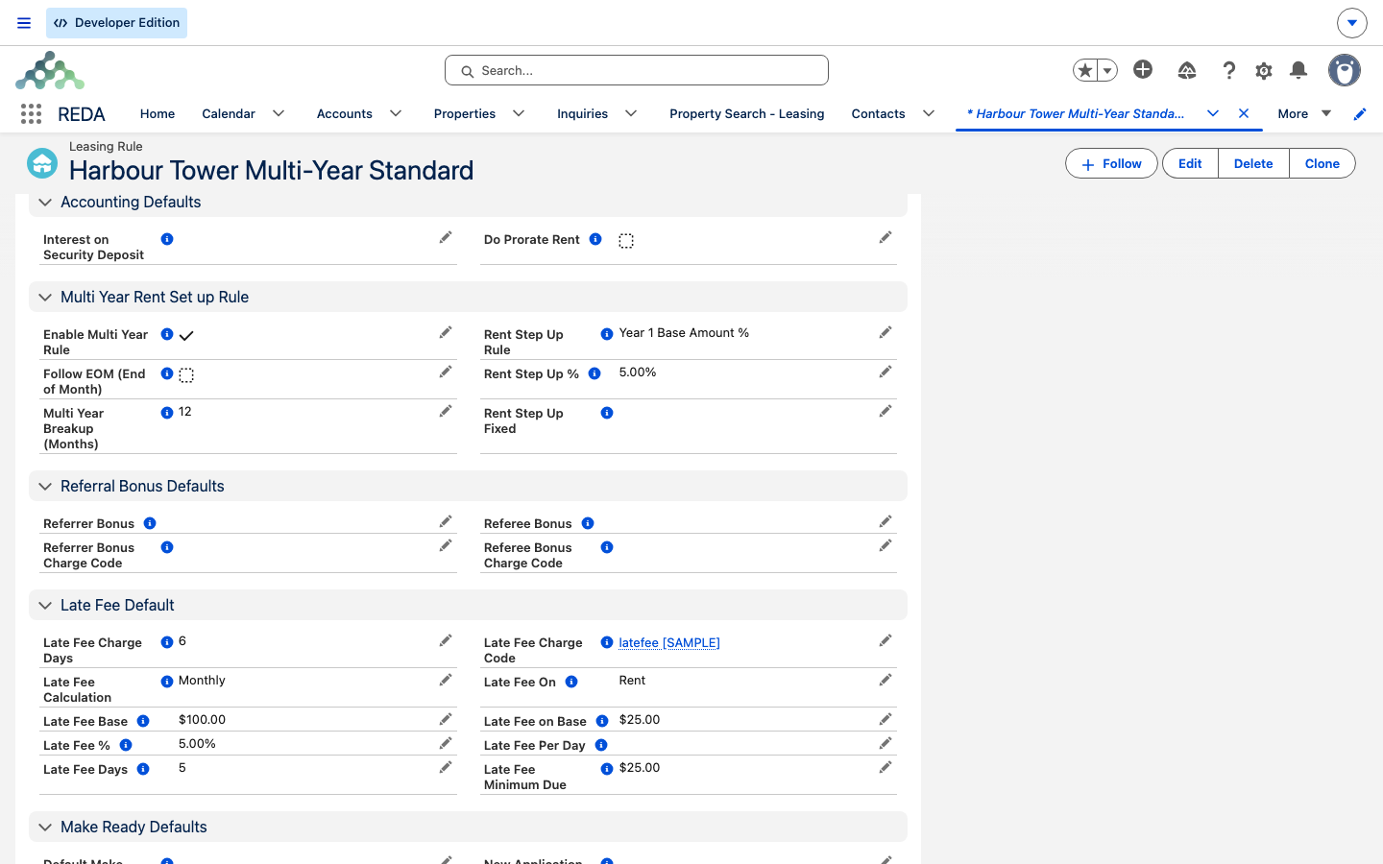
Task: Collapse the Accounting Defaults section
Action: [44, 203]
